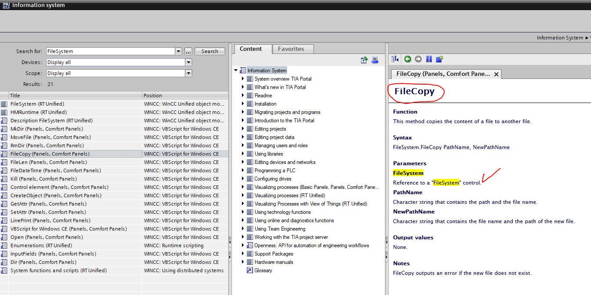The height and width of the screenshot is (295, 591).
Task: Select the Content tab
Action: coord(251,49)
